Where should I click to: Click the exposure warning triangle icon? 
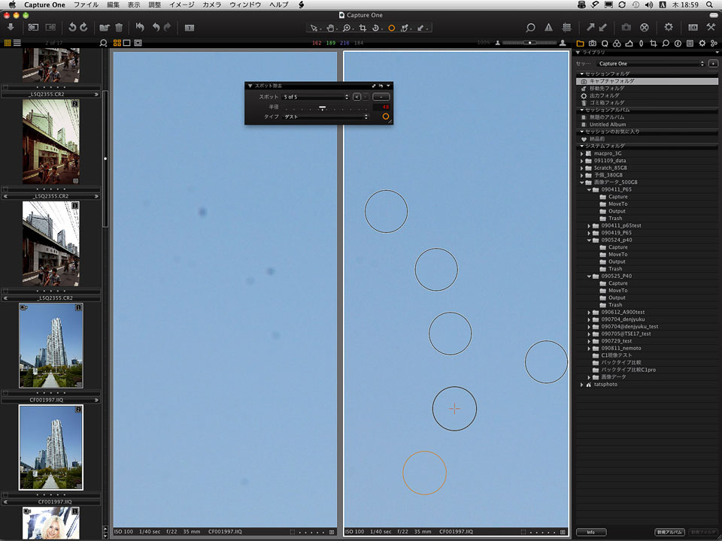(x=548, y=28)
